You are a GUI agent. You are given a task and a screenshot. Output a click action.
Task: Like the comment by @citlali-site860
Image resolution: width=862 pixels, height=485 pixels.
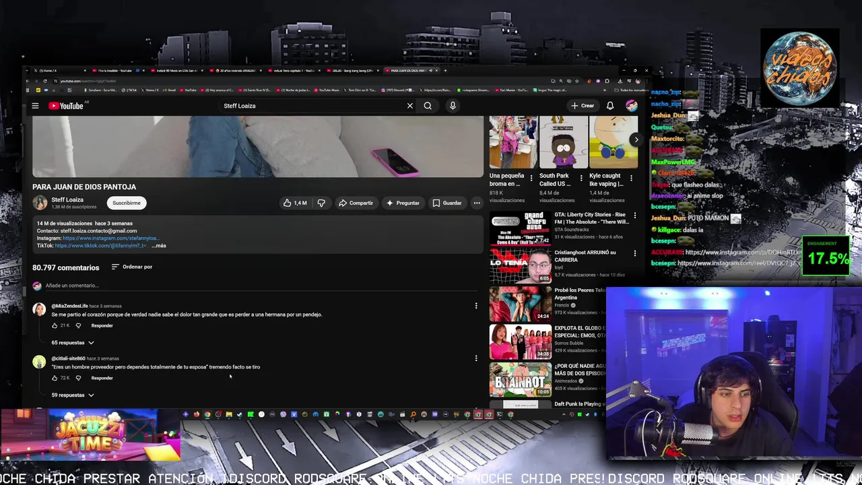(x=55, y=378)
